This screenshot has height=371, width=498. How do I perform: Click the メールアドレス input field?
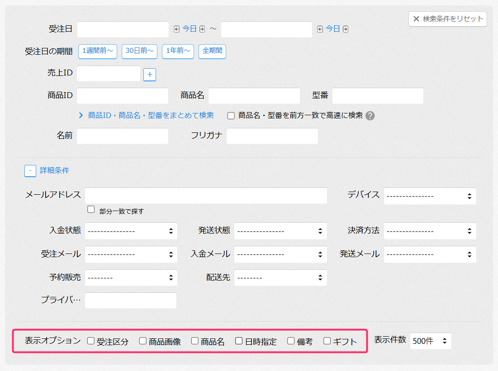[x=206, y=196]
